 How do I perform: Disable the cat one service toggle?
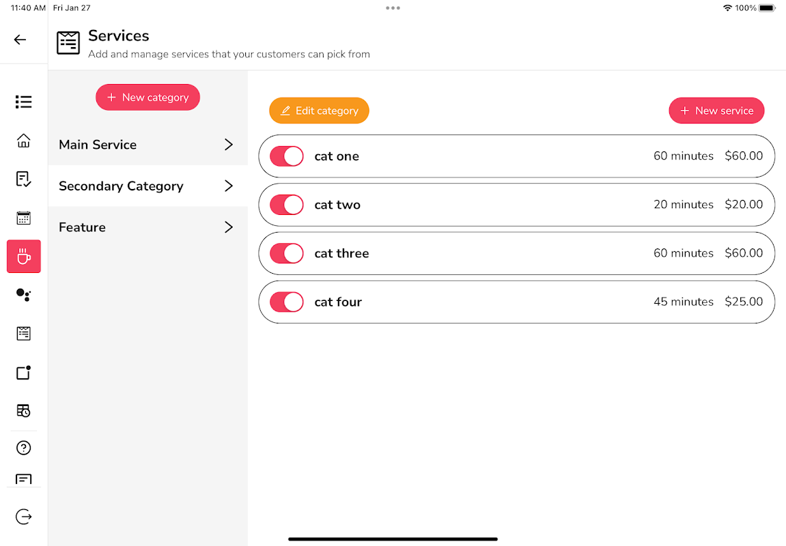pyautogui.click(x=287, y=156)
